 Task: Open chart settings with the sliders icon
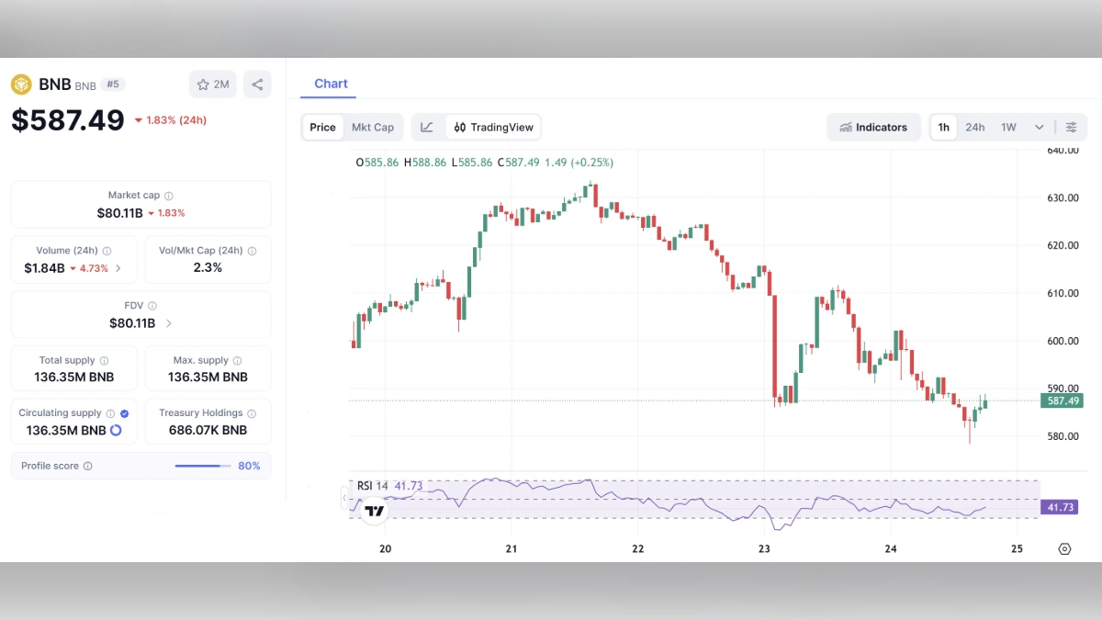1072,127
